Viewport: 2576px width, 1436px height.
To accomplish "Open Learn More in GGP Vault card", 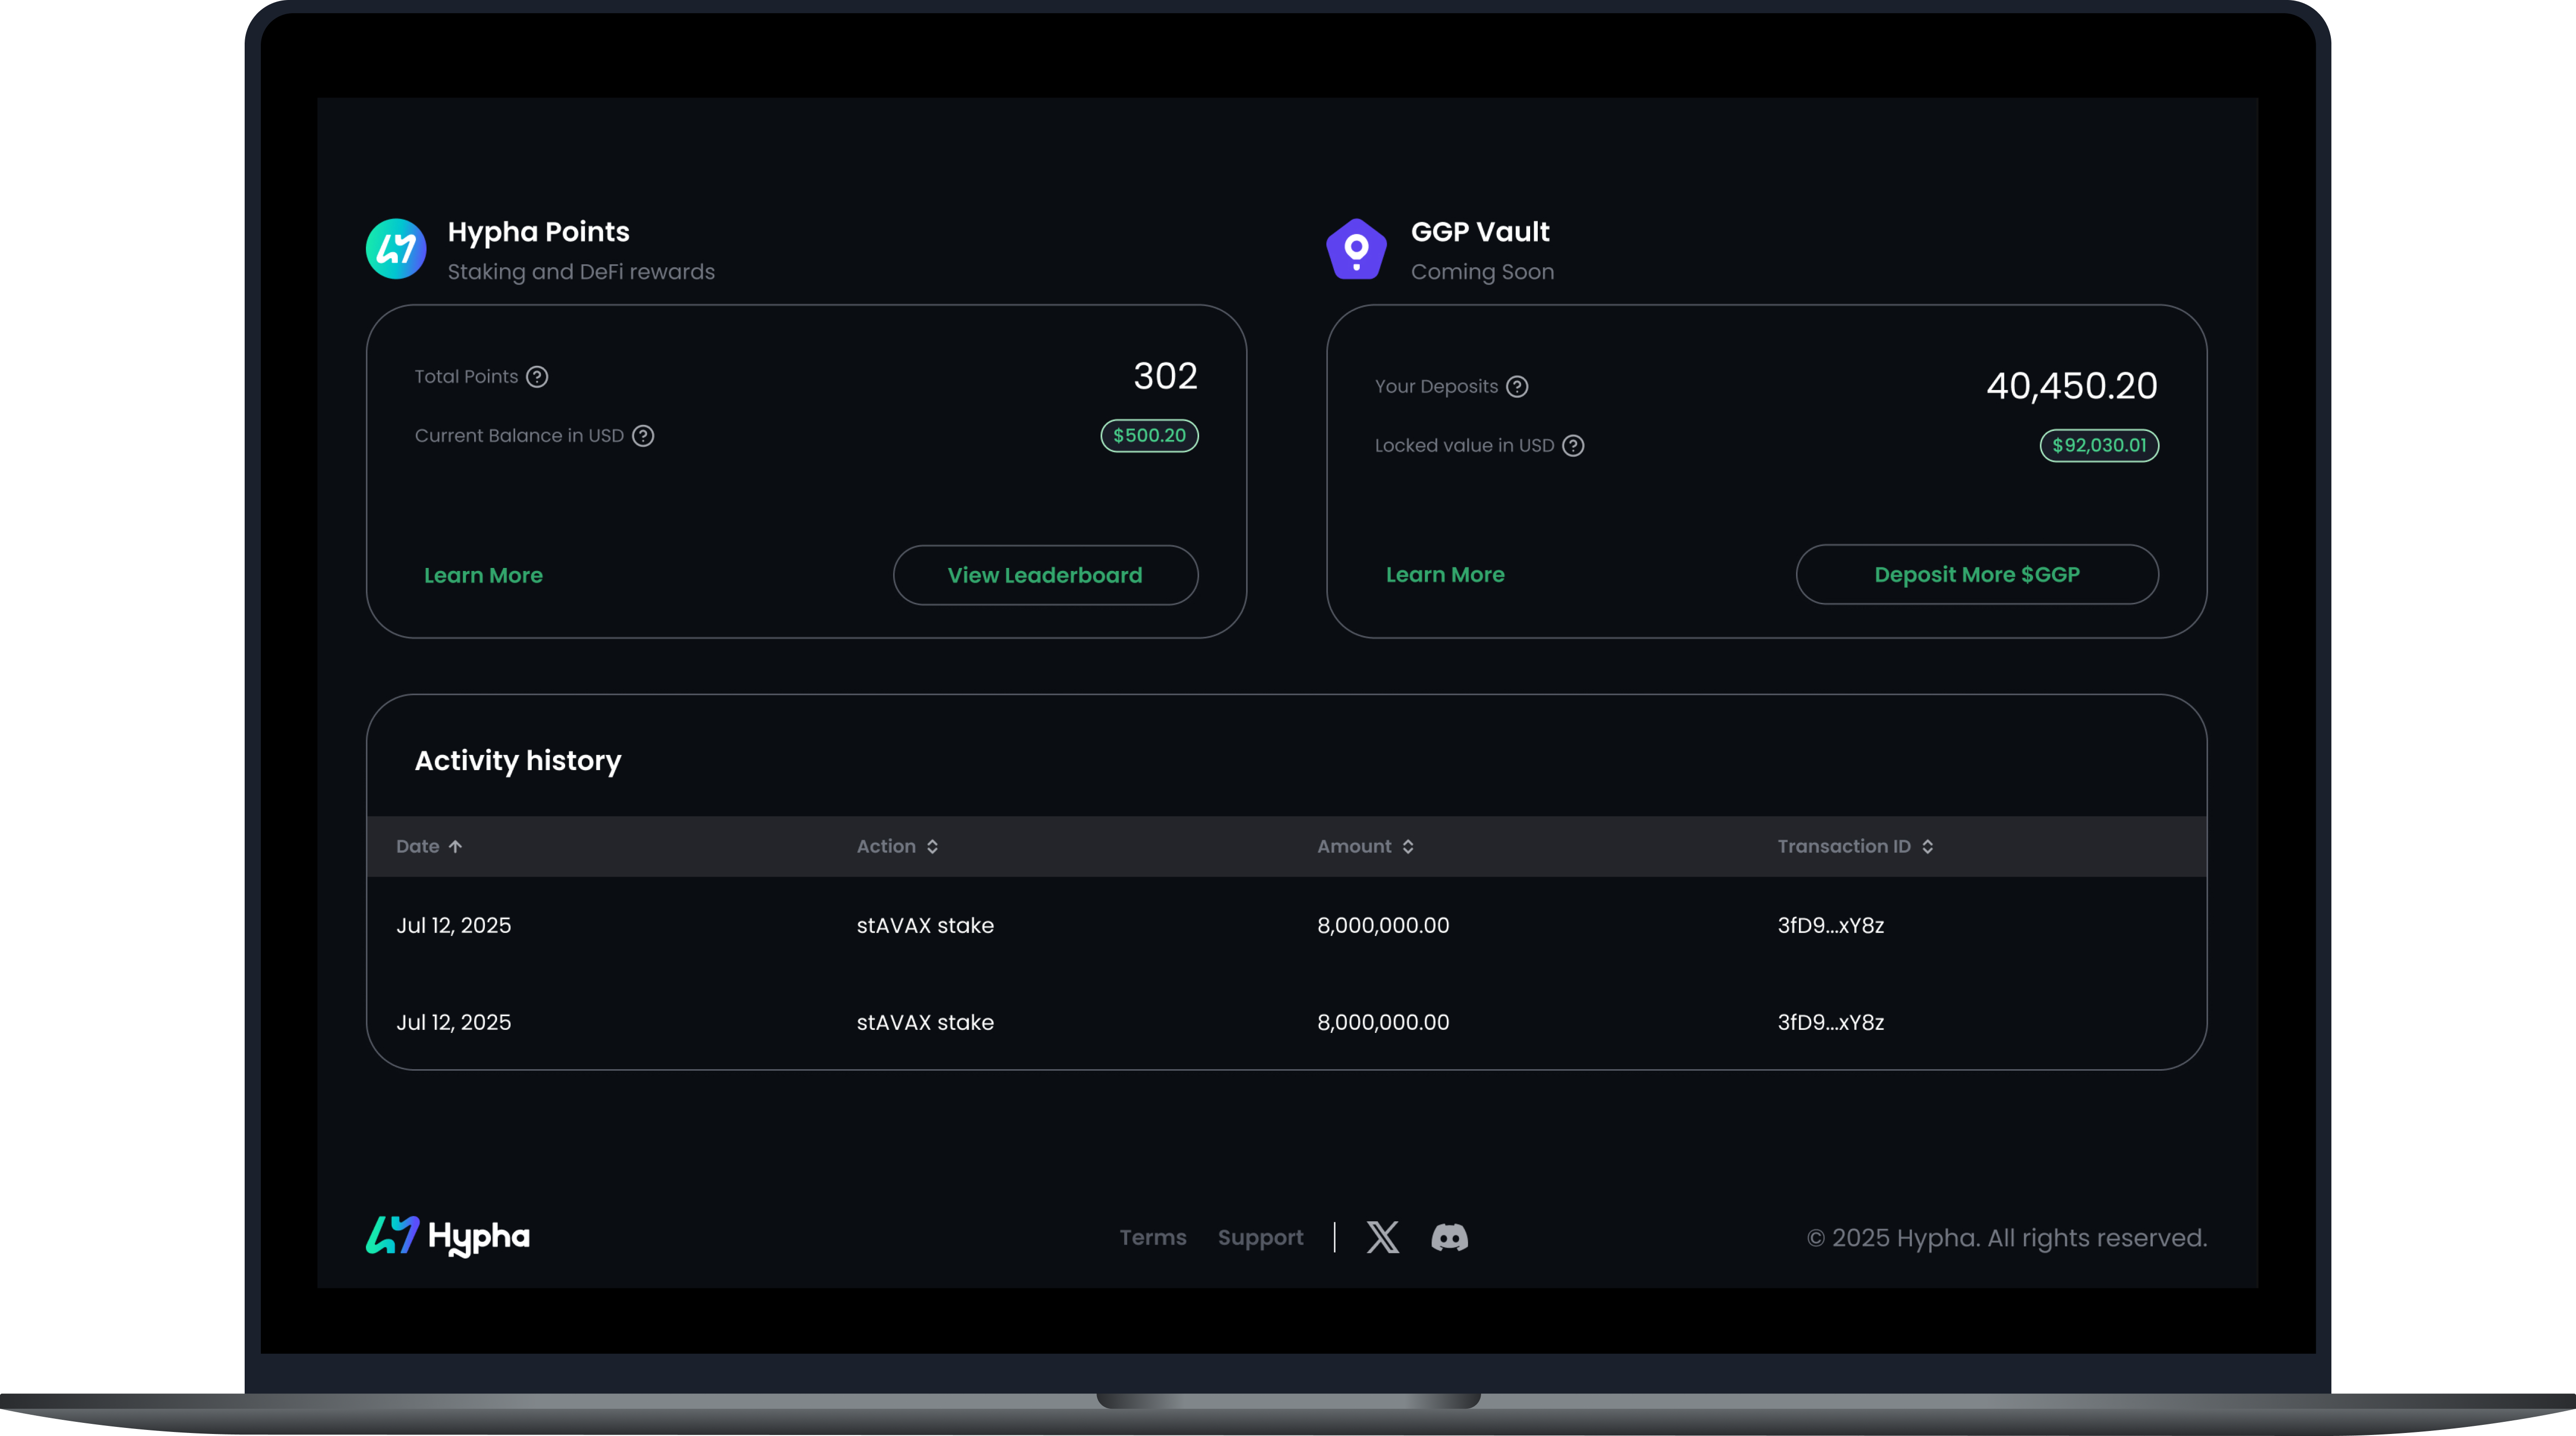I will coord(1445,575).
